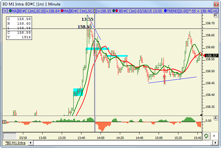Click the 158.65 price scale label

[210, 35]
